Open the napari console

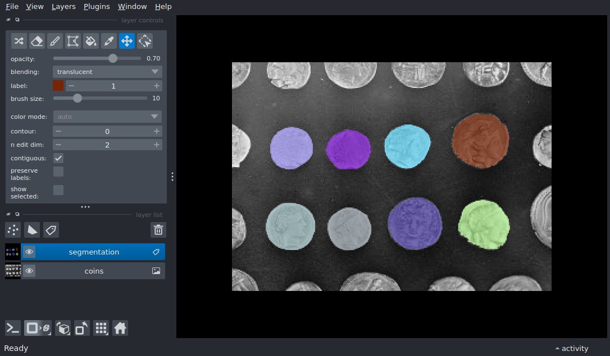point(13,328)
